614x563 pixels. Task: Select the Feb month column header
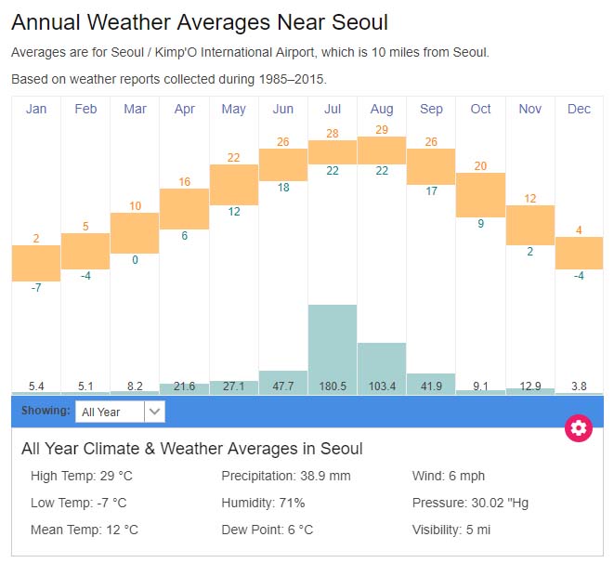(x=85, y=109)
